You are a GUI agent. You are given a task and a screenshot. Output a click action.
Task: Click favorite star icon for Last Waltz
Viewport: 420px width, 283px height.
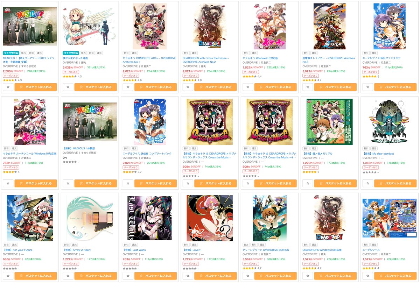pyautogui.click(x=128, y=276)
